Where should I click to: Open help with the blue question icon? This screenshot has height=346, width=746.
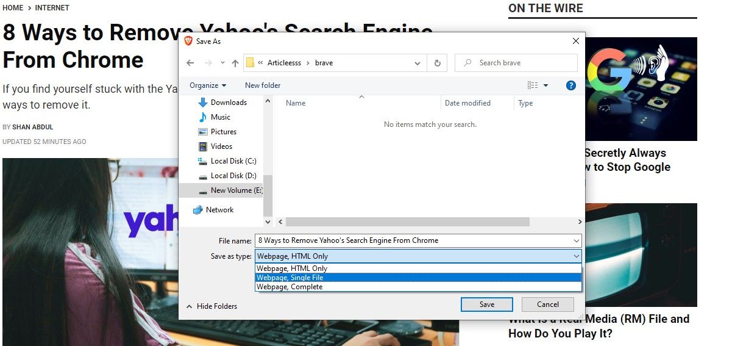[x=571, y=85]
